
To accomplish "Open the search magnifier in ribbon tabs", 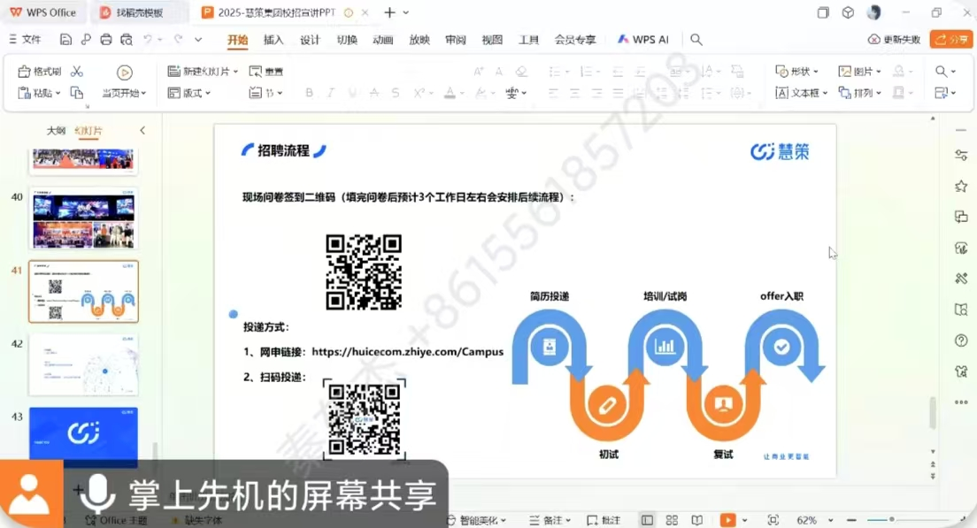I will 696,40.
